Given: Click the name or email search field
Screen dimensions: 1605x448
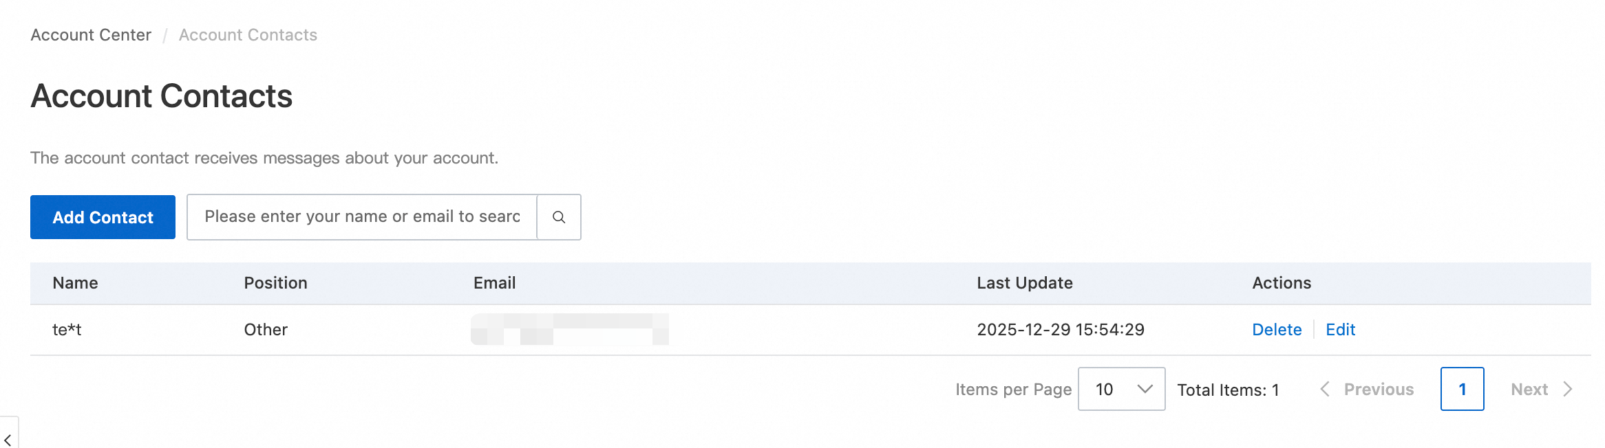Looking at the screenshot, I should [362, 217].
